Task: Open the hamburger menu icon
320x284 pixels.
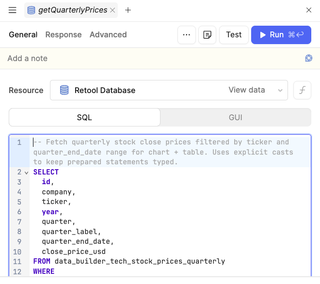Action: pyautogui.click(x=12, y=10)
